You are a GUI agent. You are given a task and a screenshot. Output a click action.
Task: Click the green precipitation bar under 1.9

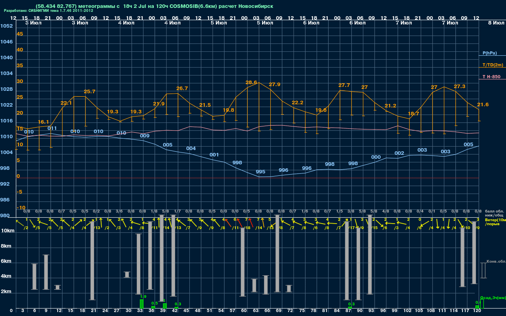pyautogui.click(x=142, y=304)
